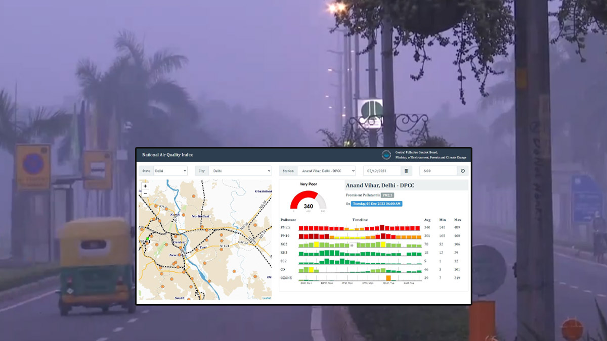Viewport: 607px width, 341px height.
Task: Click the OZONE max value 219
Action: click(x=457, y=278)
